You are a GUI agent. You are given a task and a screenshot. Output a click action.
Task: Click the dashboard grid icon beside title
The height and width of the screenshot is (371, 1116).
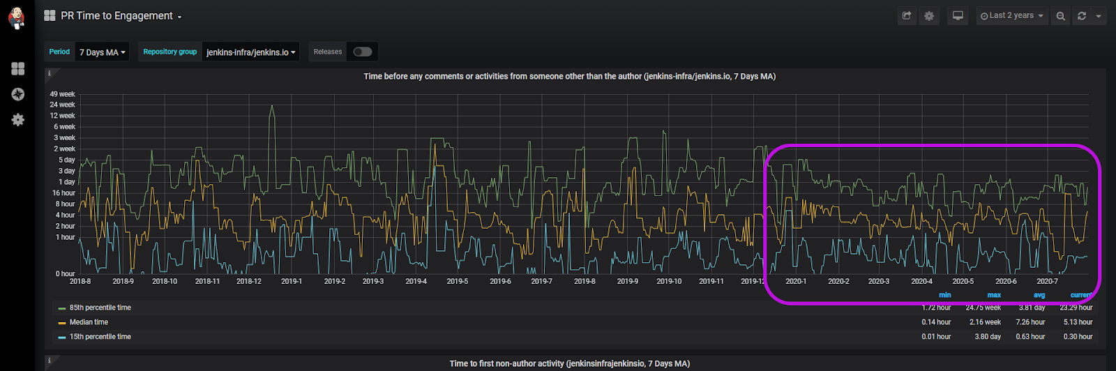[50, 15]
